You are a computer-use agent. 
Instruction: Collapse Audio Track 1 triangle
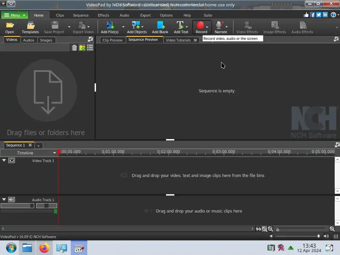[x=4, y=199]
